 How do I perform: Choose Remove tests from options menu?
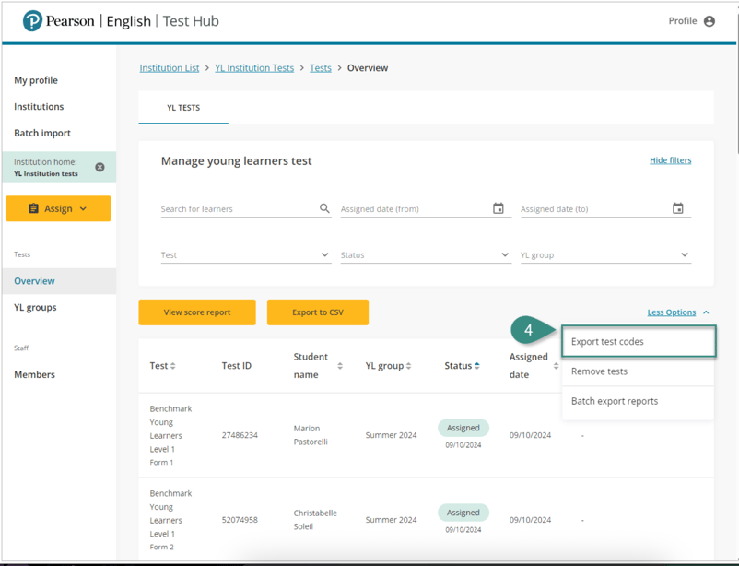[600, 371]
